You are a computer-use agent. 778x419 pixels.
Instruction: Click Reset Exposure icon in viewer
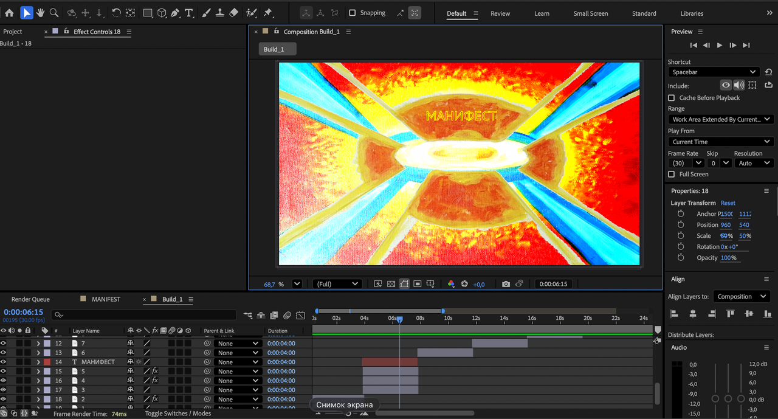click(464, 284)
